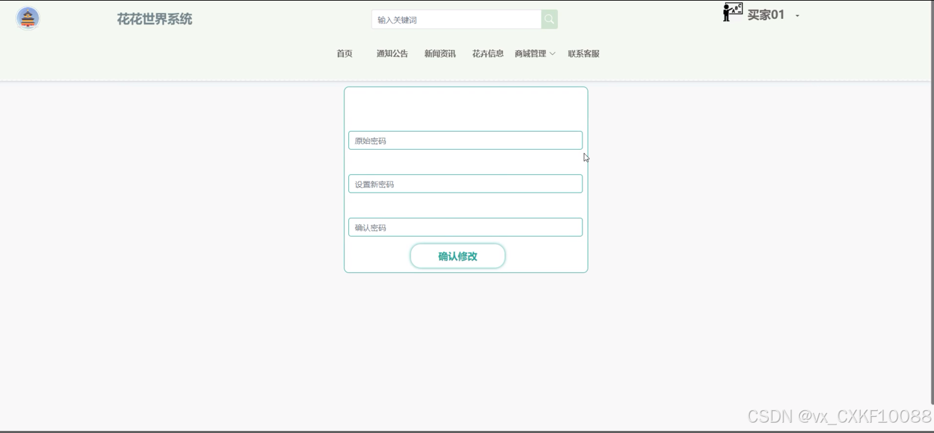Open the 花卉信息 menu item
The height and width of the screenshot is (433, 934).
click(488, 54)
